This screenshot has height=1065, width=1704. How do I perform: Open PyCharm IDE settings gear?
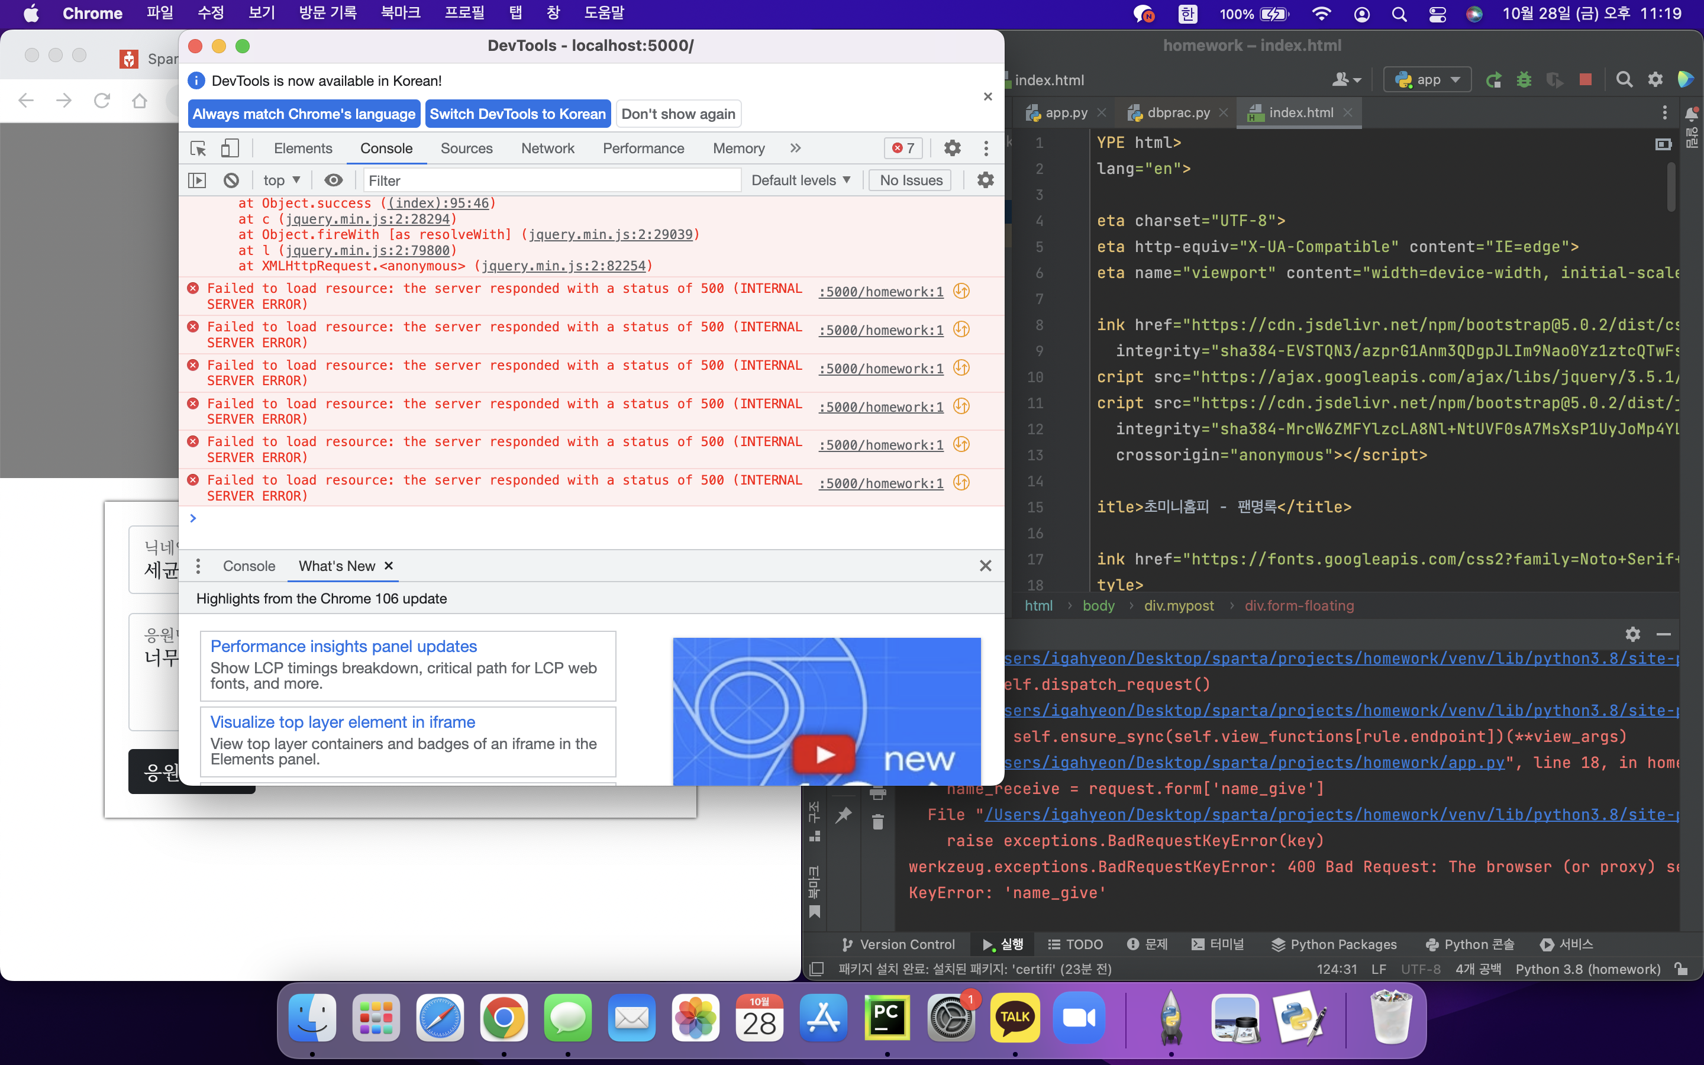point(1655,80)
